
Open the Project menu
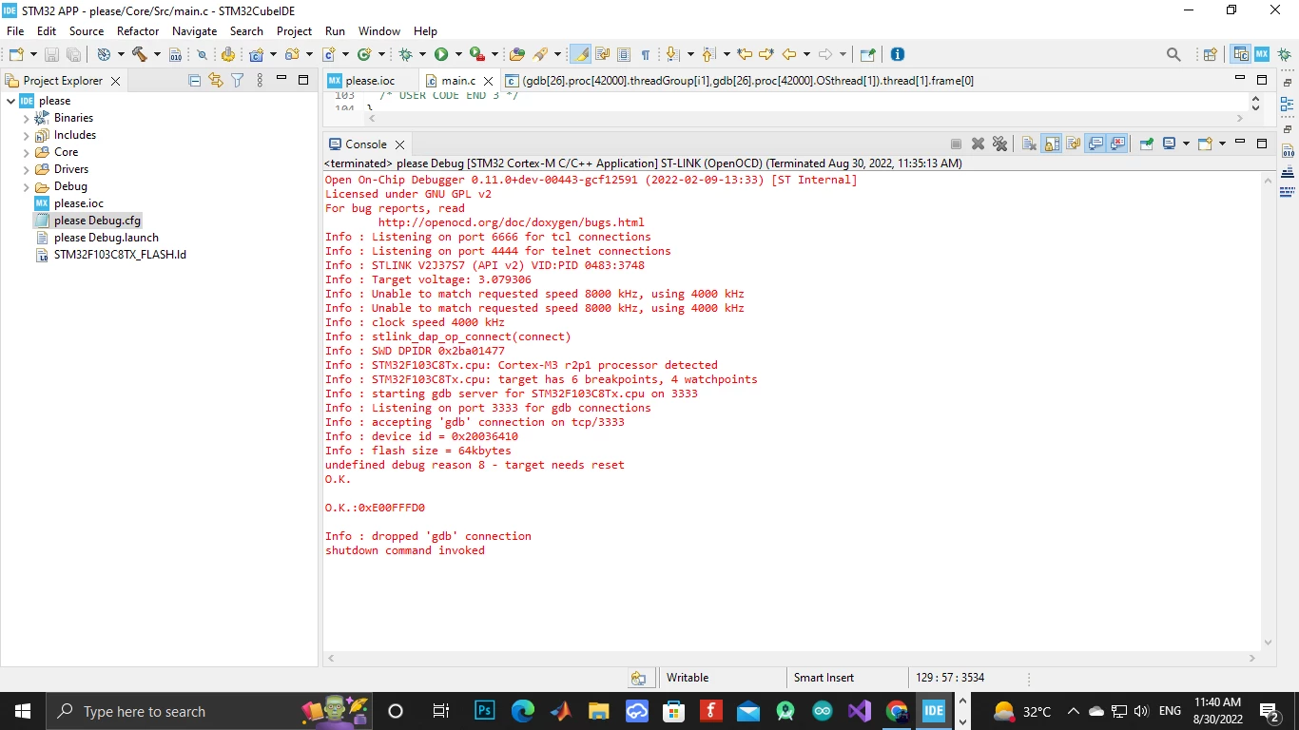294,31
